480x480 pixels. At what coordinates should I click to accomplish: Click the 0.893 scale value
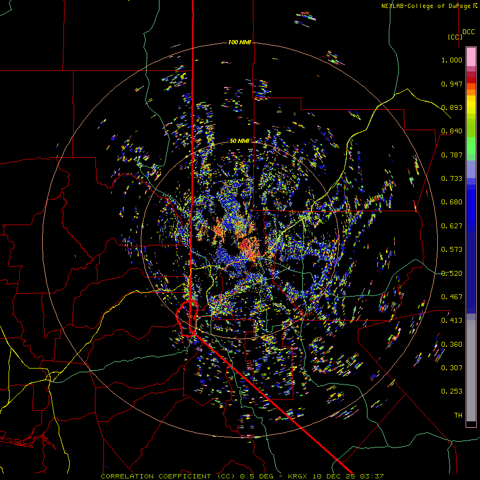point(452,107)
